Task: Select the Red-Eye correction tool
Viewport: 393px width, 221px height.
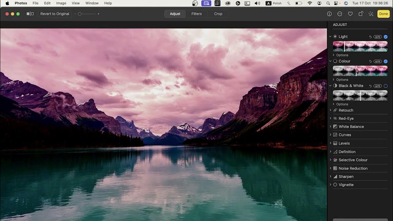Action: point(335,118)
